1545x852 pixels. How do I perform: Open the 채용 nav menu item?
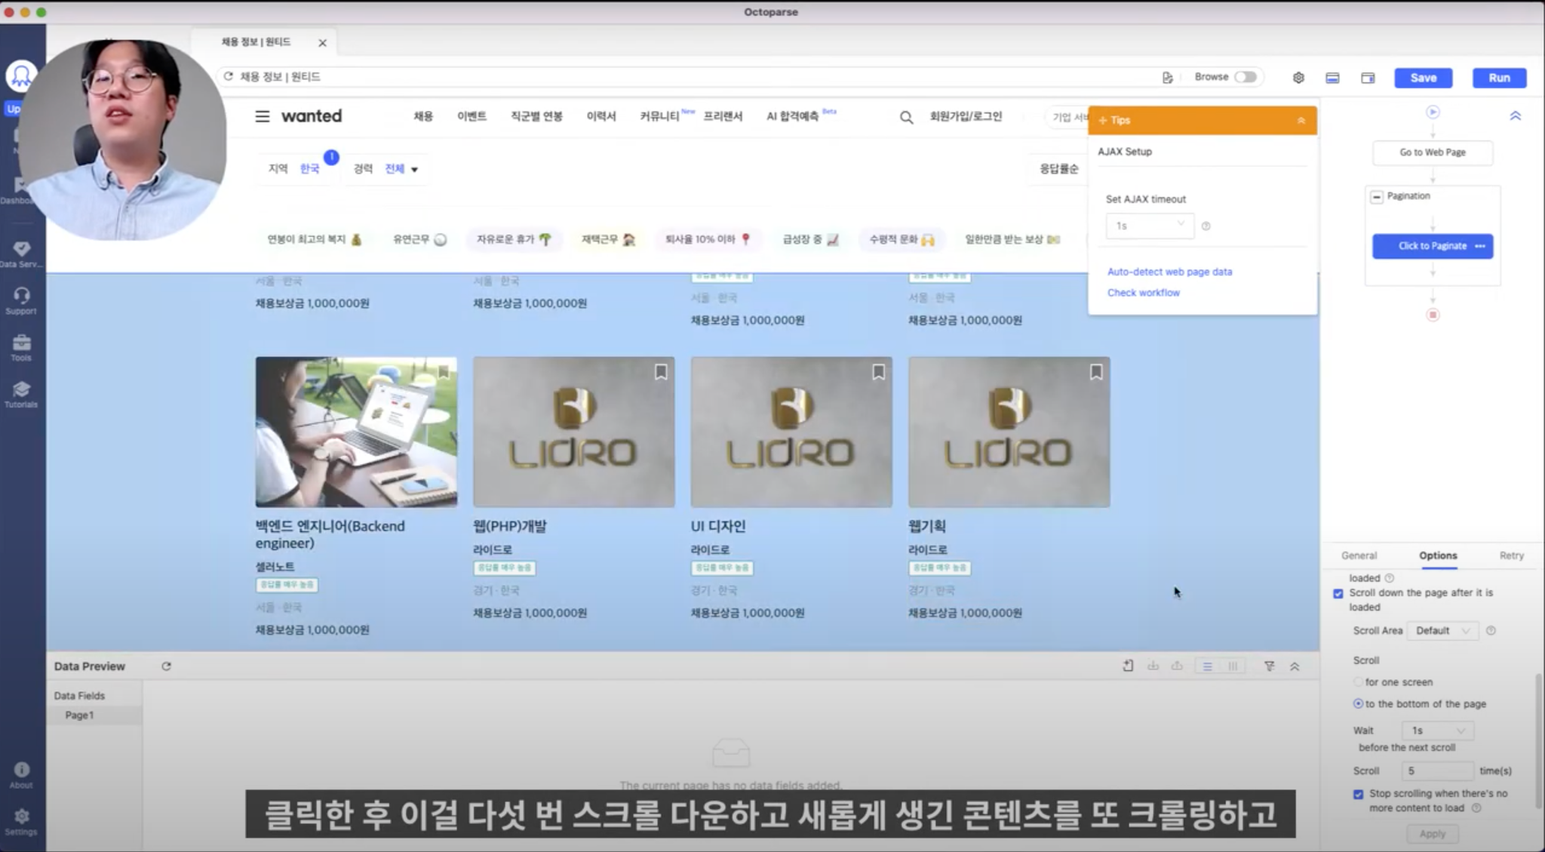pos(423,116)
